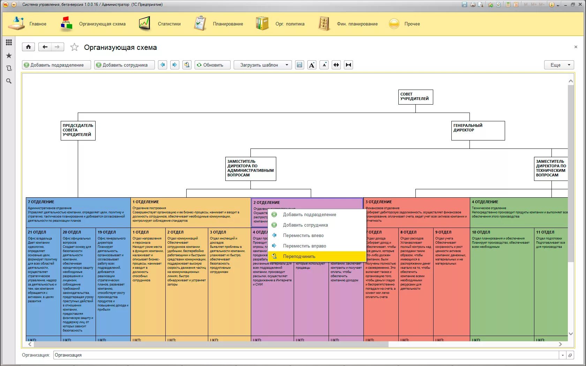Image resolution: width=586 pixels, height=366 pixels.
Task: Click the Организация input field
Action: point(306,355)
